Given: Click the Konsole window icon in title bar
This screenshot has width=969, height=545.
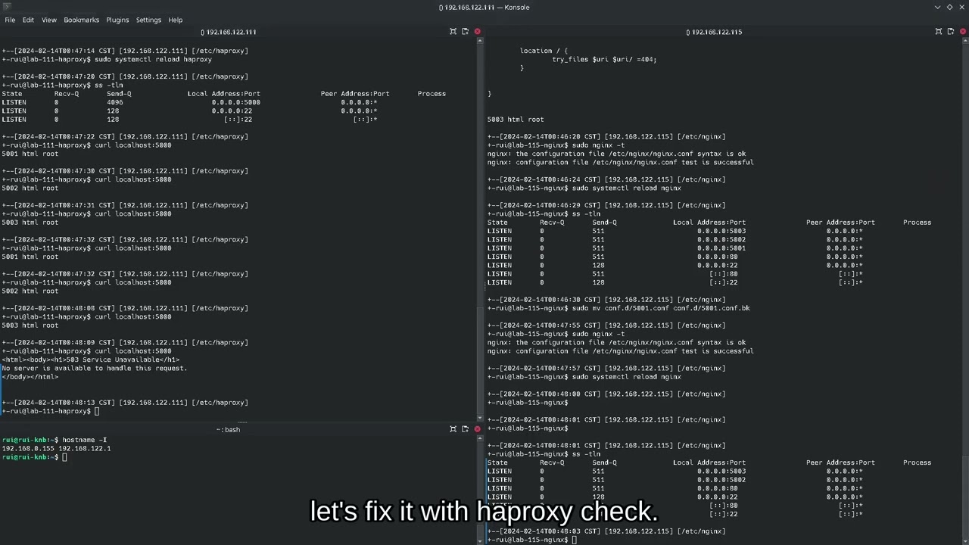Looking at the screenshot, I should coord(7,7).
